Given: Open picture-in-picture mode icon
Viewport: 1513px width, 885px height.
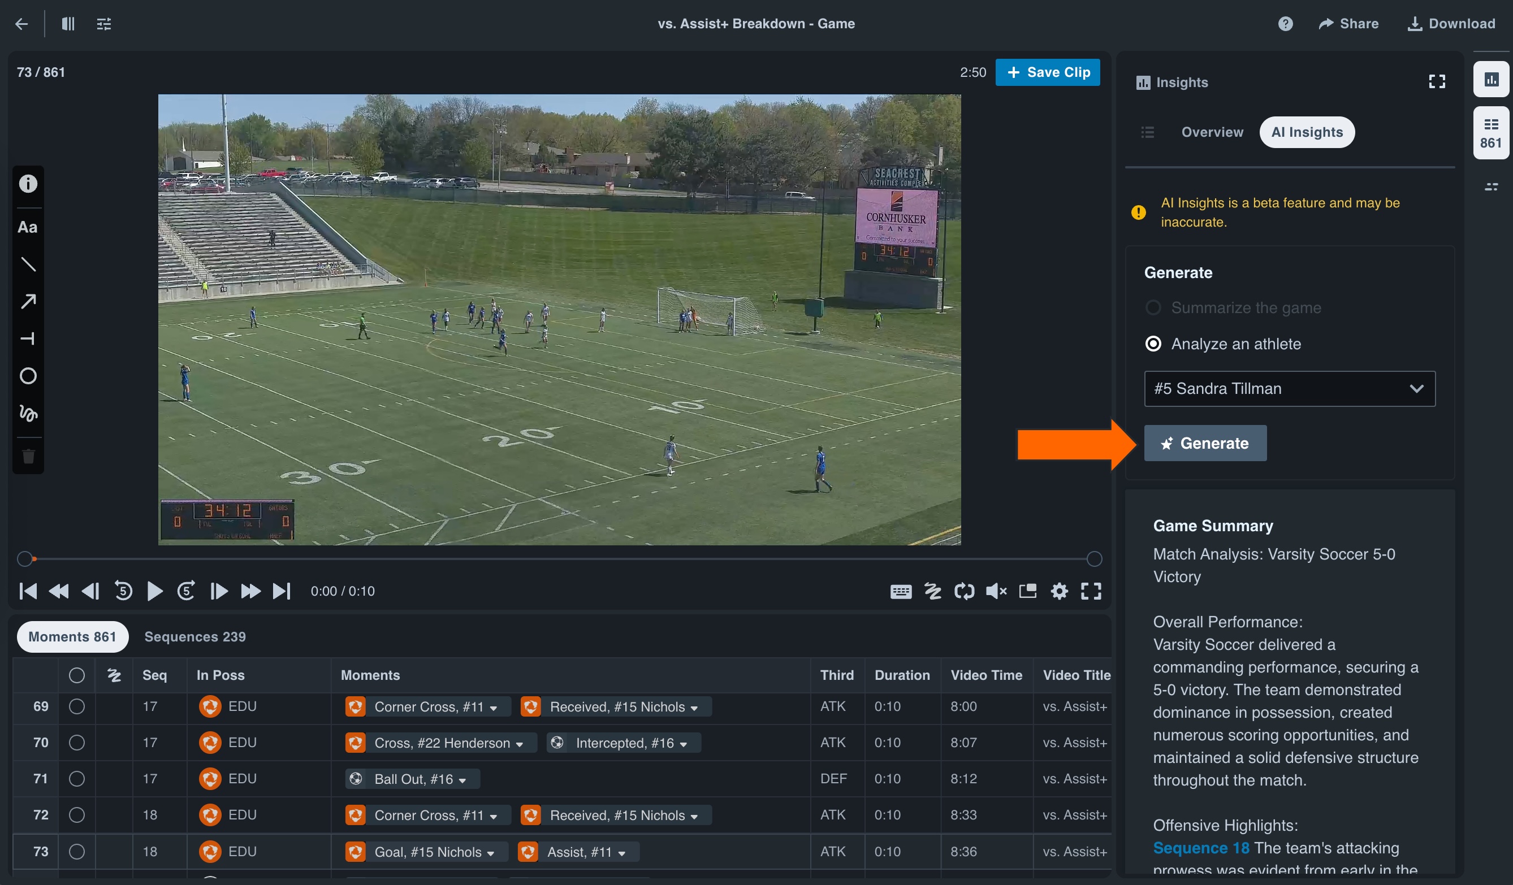Looking at the screenshot, I should [1028, 591].
